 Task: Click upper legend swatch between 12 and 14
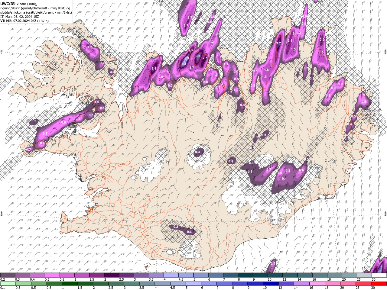(x=290, y=275)
